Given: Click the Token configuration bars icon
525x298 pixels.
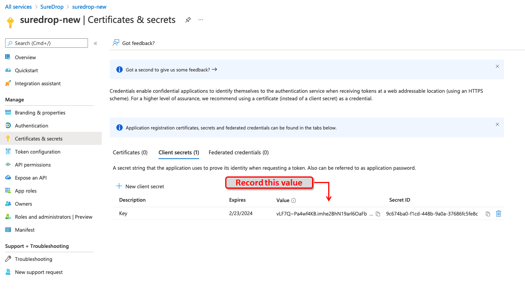Looking at the screenshot, I should (x=8, y=152).
